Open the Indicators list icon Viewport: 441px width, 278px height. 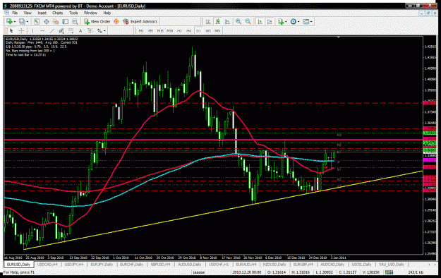point(281,21)
